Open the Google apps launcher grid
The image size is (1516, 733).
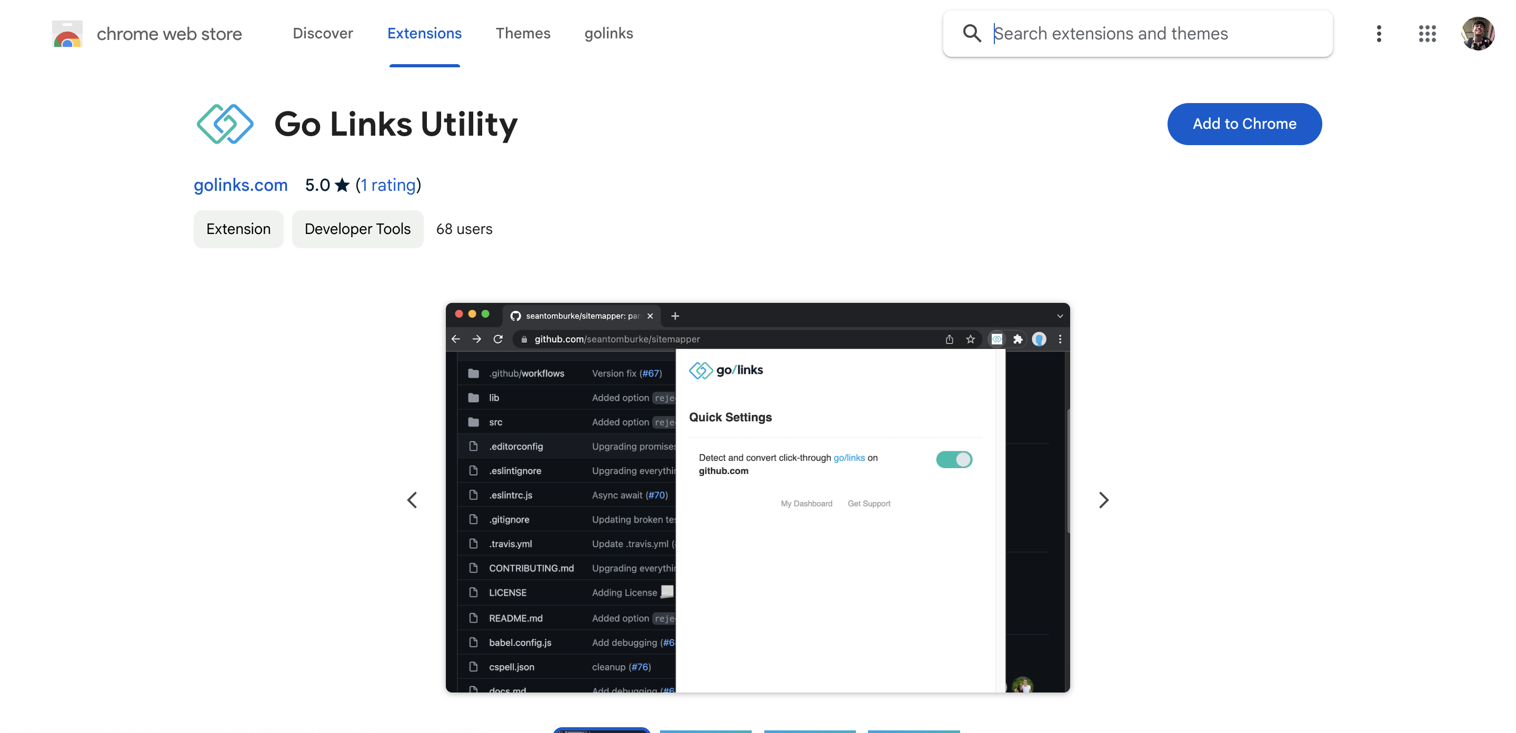[x=1428, y=34]
